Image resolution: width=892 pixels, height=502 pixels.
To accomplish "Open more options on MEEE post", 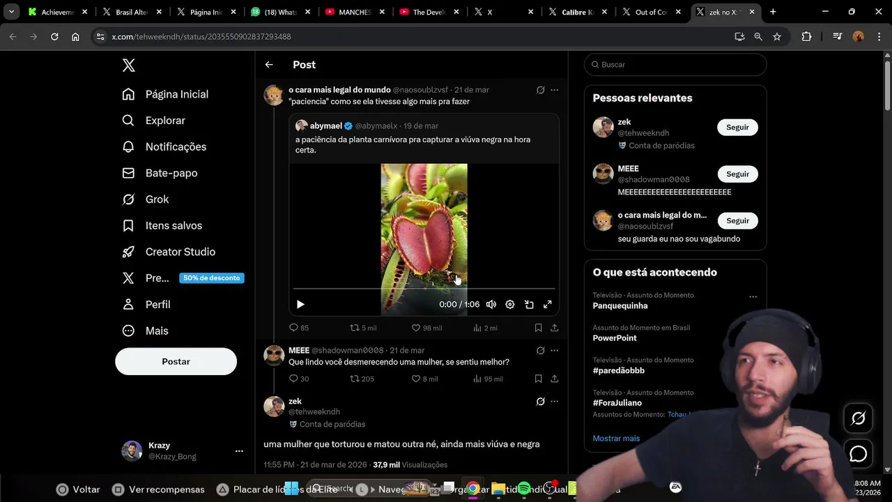I will tap(554, 351).
